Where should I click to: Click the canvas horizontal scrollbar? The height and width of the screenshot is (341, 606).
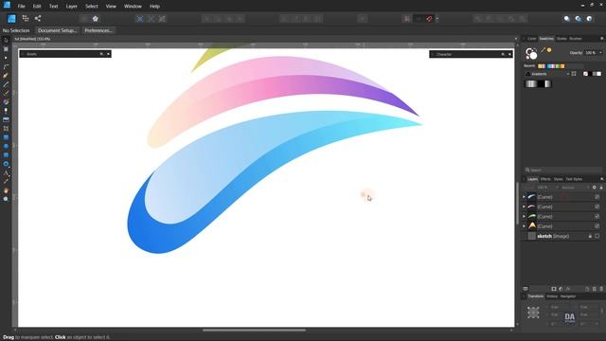[x=254, y=331]
